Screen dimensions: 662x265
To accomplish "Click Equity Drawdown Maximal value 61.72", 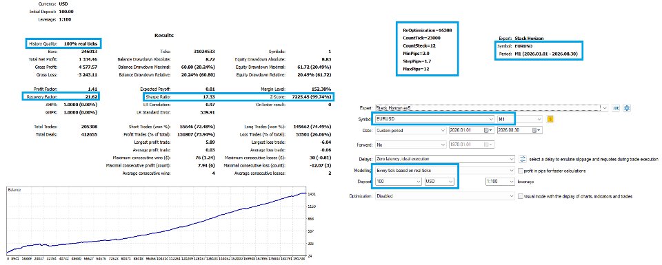I will [x=312, y=67].
